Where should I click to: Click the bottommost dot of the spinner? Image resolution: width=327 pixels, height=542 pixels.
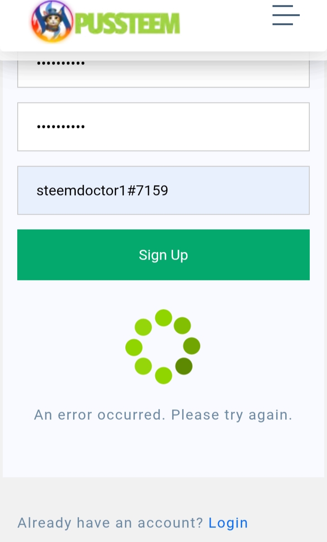point(163,376)
